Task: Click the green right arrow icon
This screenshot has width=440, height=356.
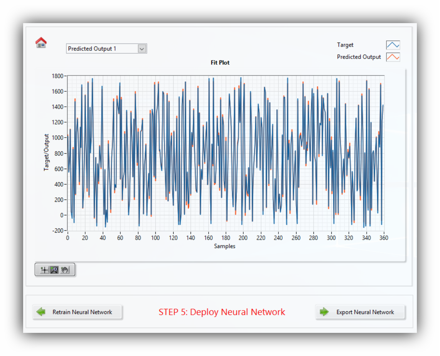Action: [x=324, y=312]
